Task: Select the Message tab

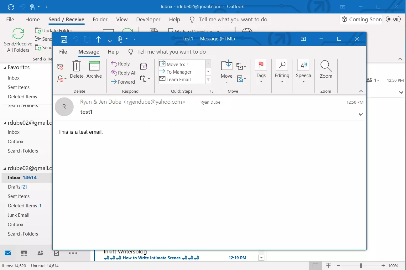Action: [89, 52]
